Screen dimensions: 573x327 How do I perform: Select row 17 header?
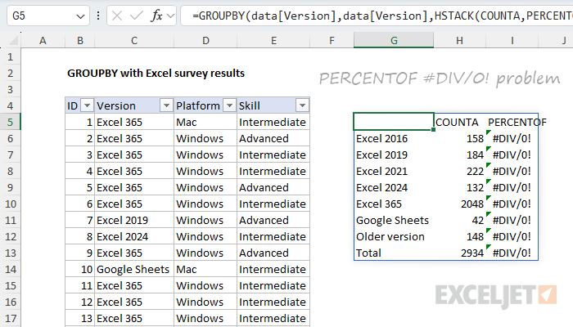tap(10, 318)
